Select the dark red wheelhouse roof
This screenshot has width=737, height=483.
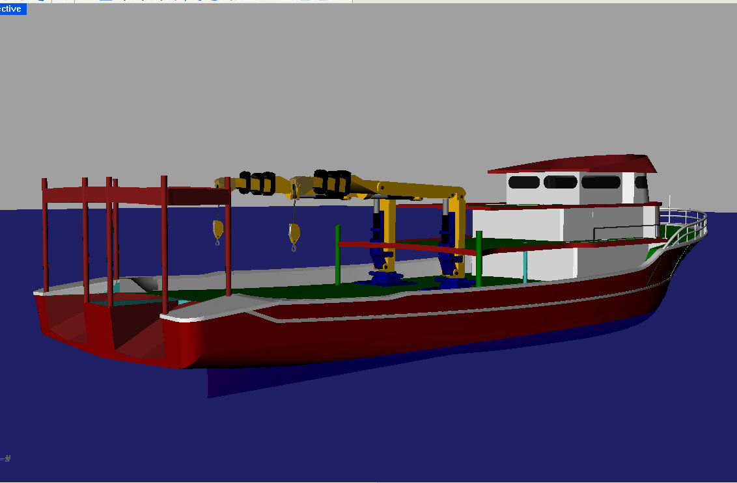(x=572, y=164)
